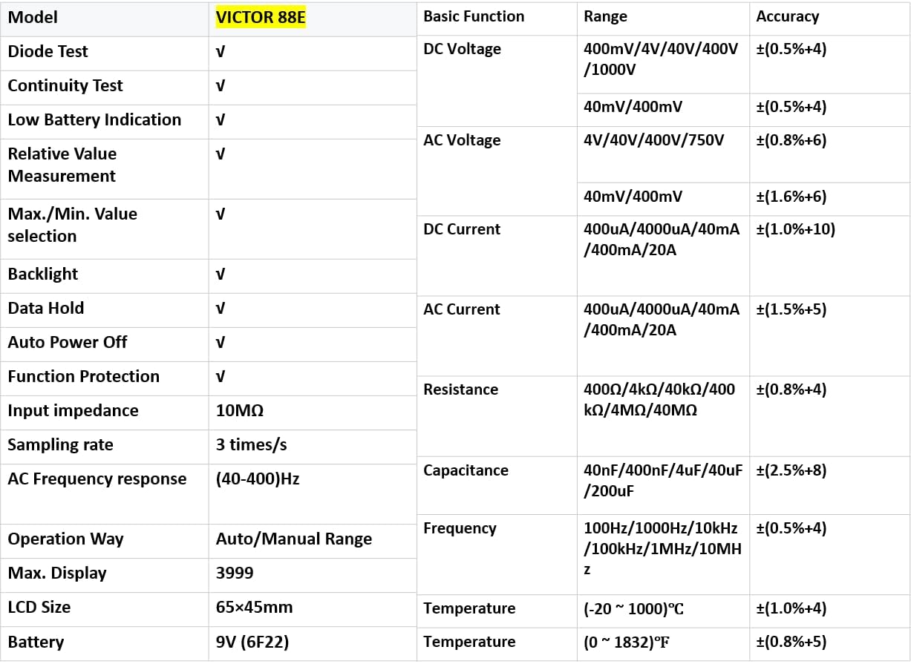This screenshot has width=911, height=664.
Task: Select the Frequency function label
Action: 460,529
